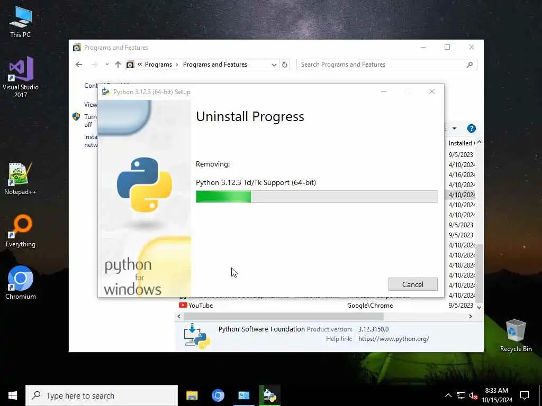This screenshot has width=542, height=406.
Task: Open help in Programs and Features
Action: 471,128
